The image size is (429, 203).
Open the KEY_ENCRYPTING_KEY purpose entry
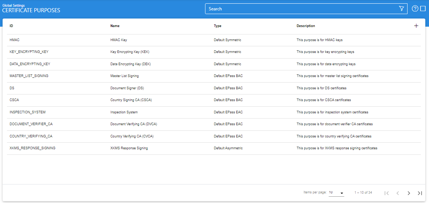[x=29, y=52]
